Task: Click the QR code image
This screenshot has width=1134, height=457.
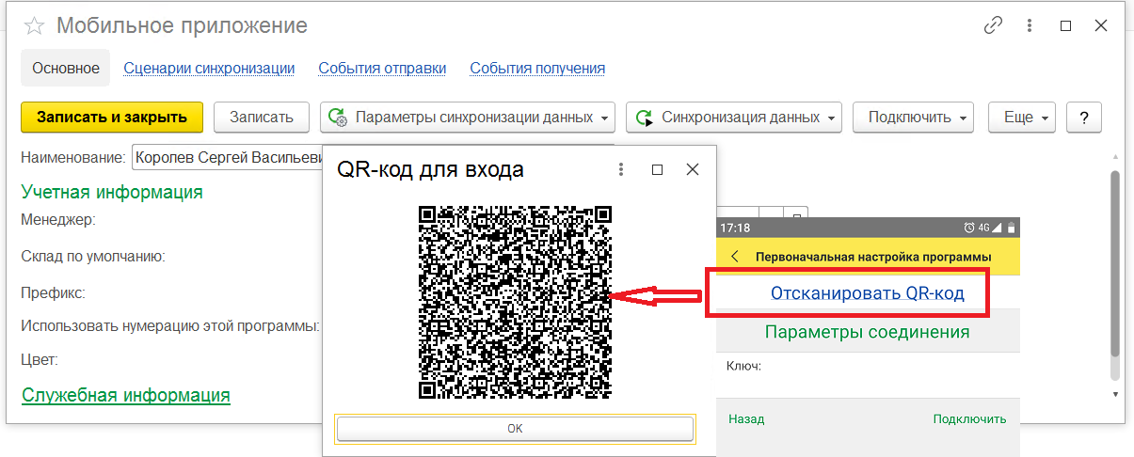Action: pos(516,303)
